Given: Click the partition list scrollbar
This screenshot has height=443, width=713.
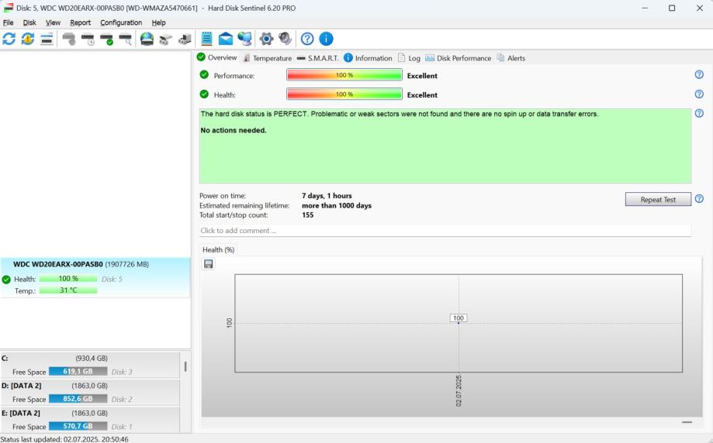Looking at the screenshot, I should click(x=185, y=366).
